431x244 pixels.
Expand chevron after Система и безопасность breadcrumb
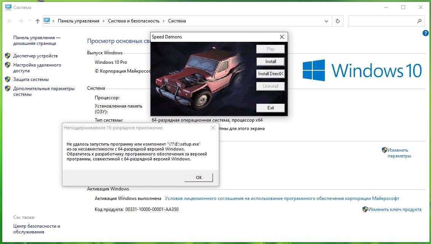[x=164, y=21]
